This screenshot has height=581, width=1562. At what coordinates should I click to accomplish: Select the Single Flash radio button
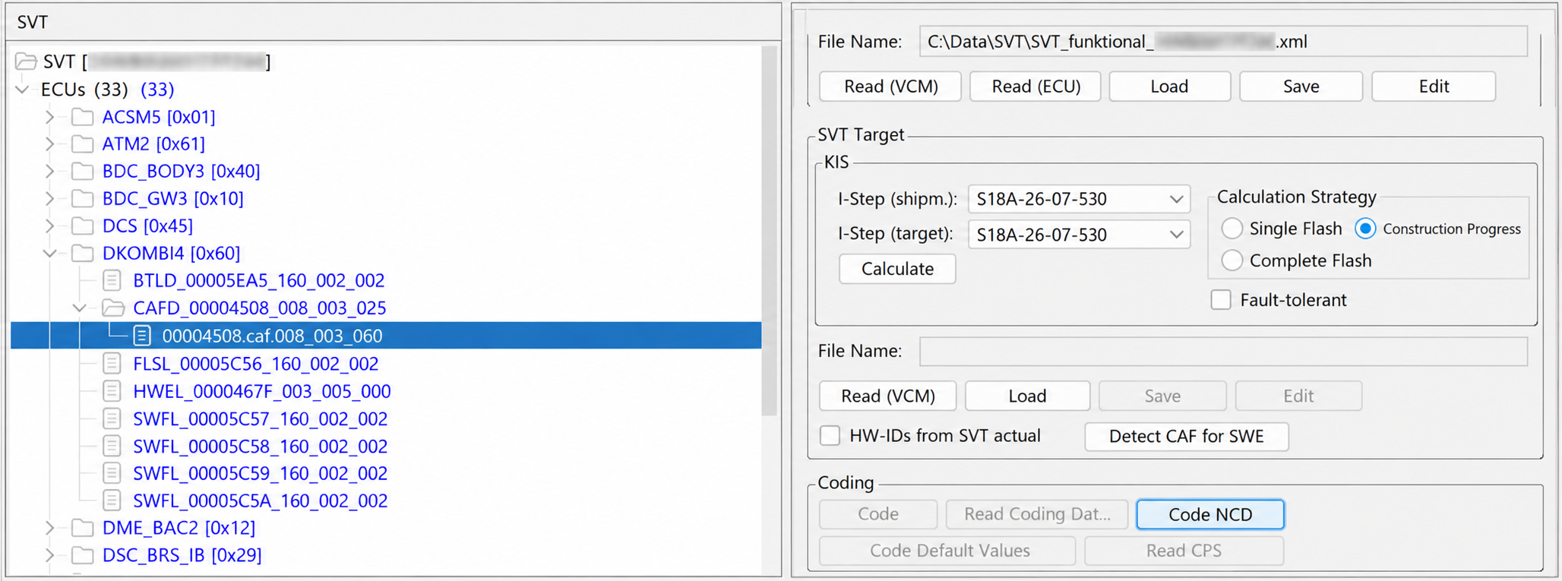point(1232,229)
